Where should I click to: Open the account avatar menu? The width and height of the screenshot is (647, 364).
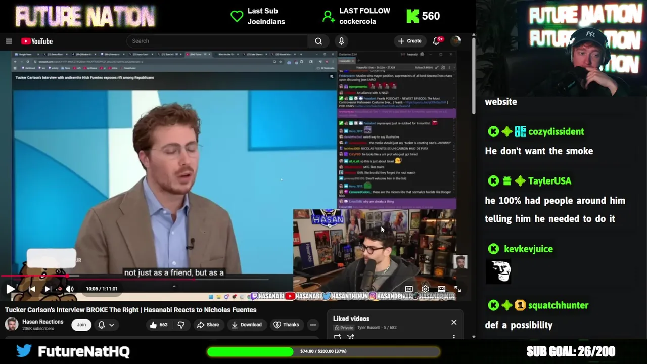coord(456,41)
